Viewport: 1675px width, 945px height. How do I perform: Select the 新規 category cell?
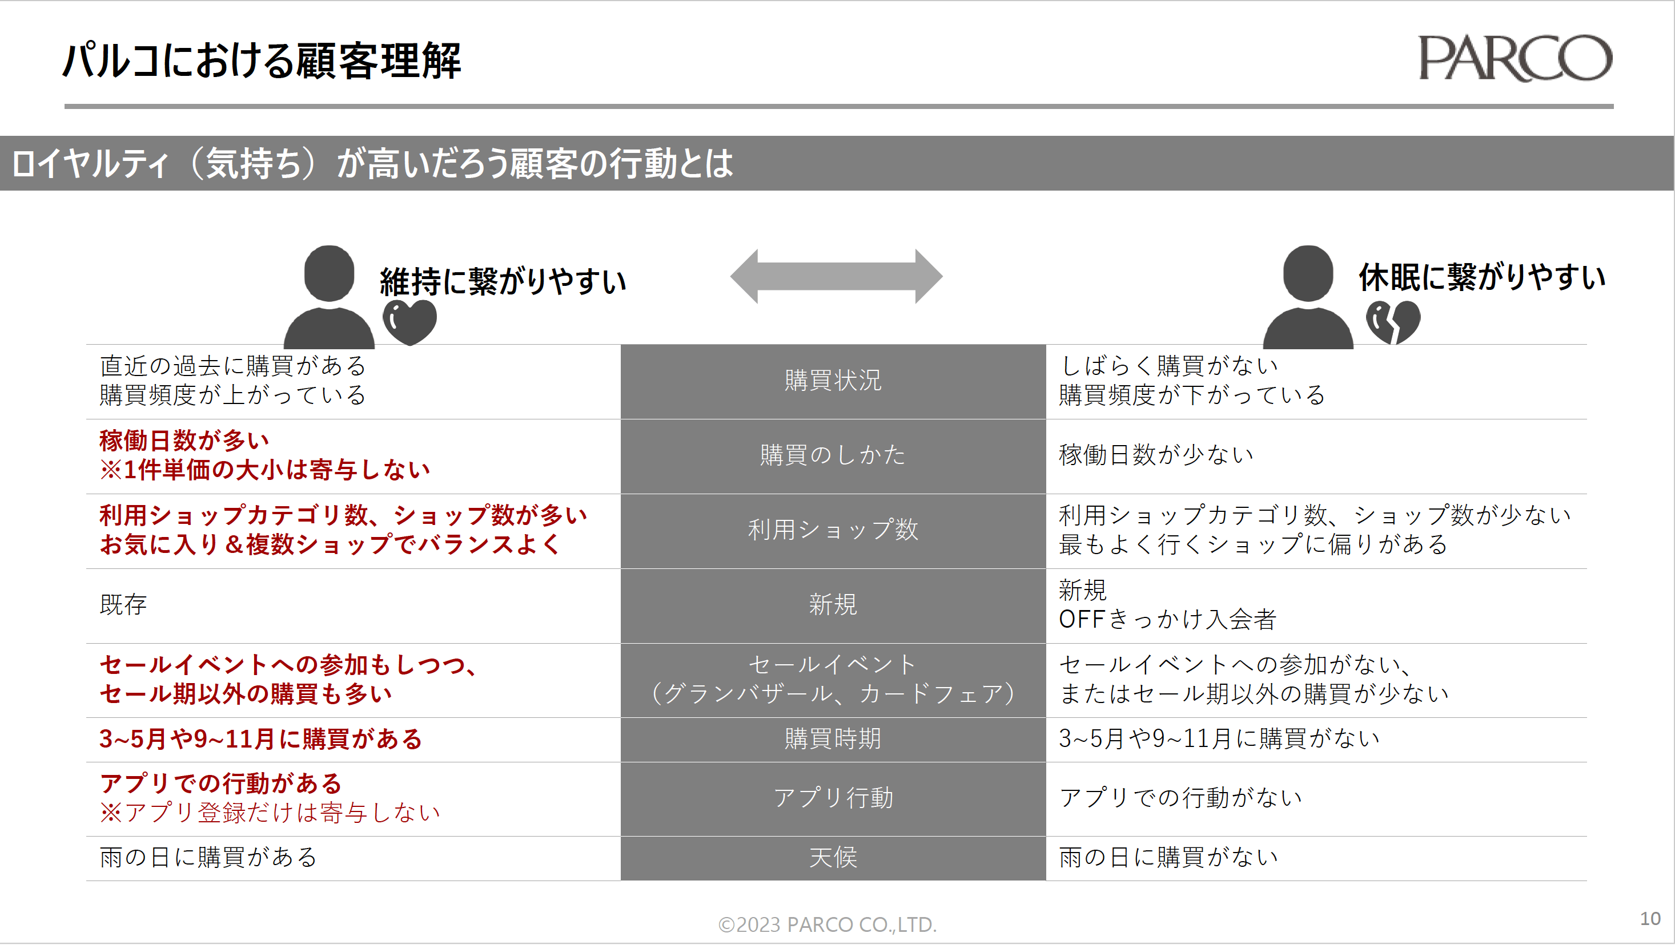(833, 605)
